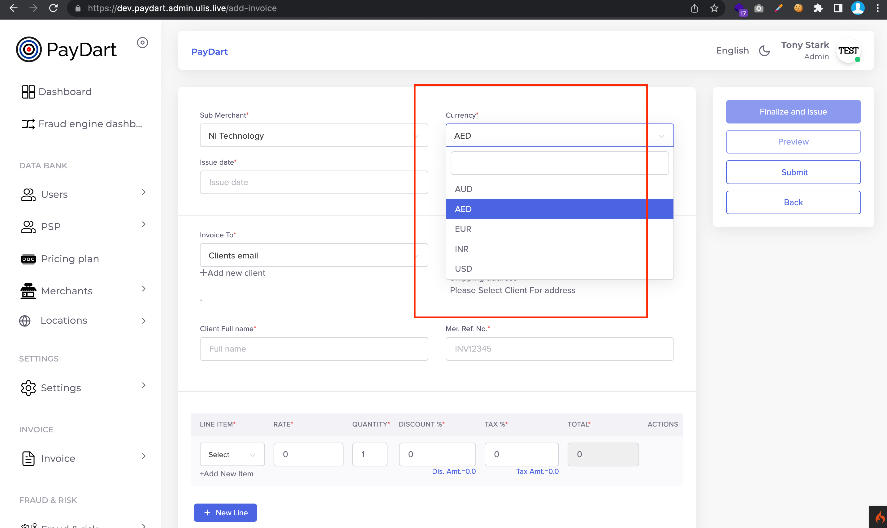The image size is (887, 528).
Task: Expand the Locations submenu chevron
Action: click(x=144, y=321)
